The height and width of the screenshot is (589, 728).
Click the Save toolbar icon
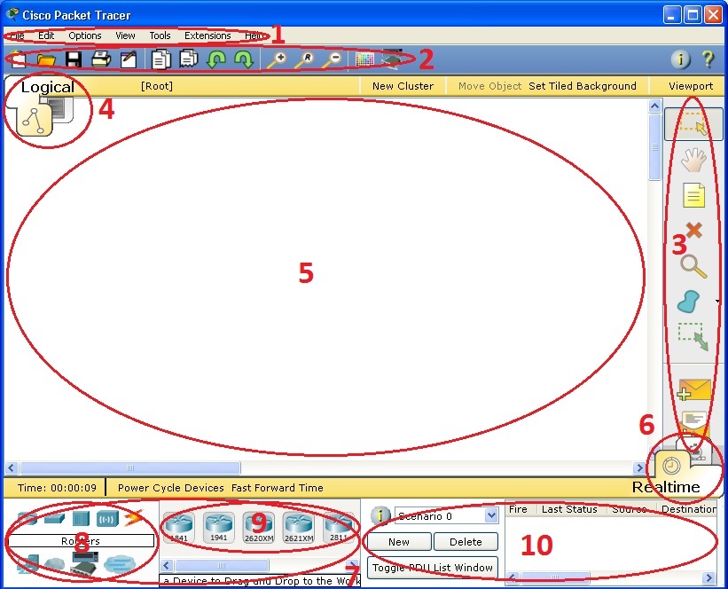(74, 59)
